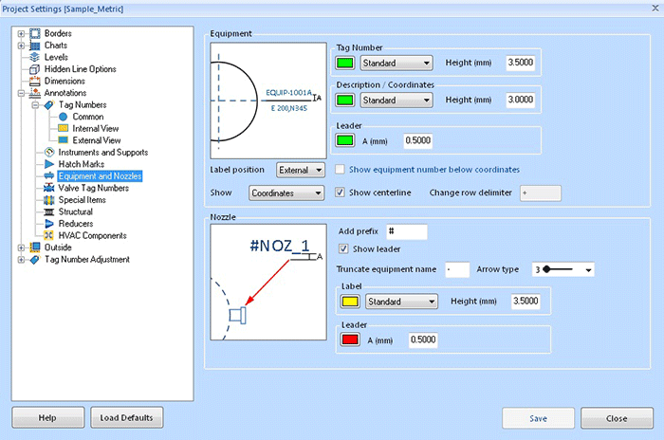Click the Instruments and Supports icon

[x=49, y=152]
